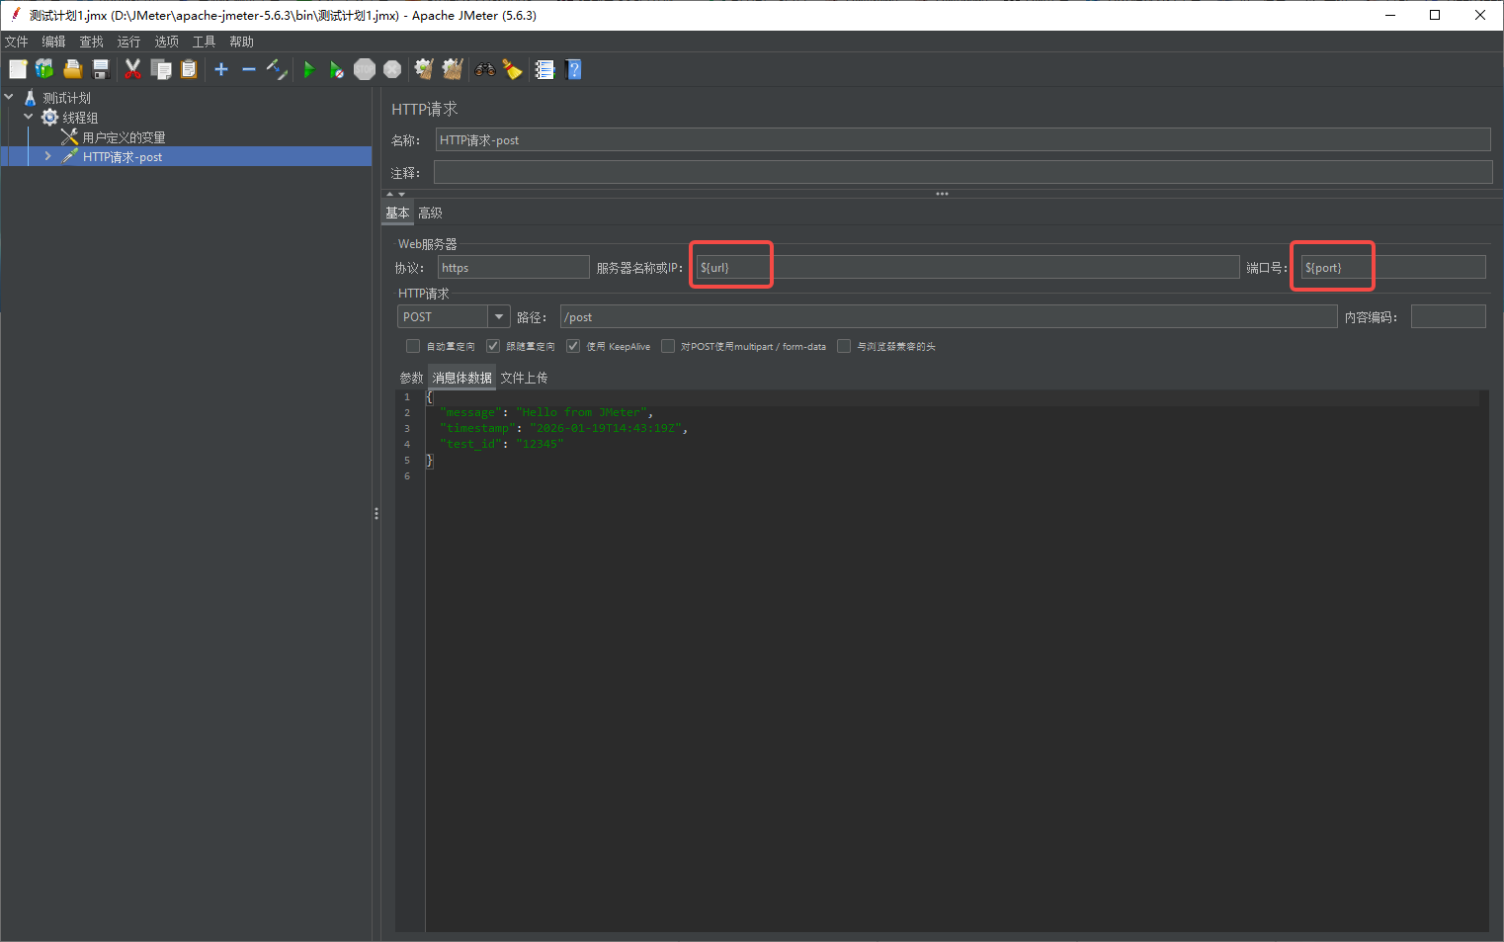Click the server name field ${url}
Screen dimensions: 1504x942
click(x=967, y=268)
